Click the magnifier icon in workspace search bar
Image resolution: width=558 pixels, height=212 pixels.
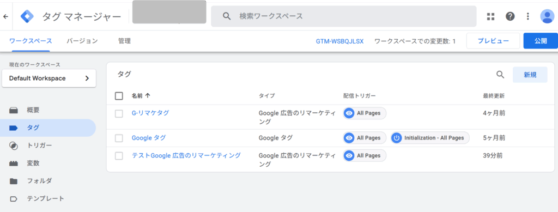point(227,16)
